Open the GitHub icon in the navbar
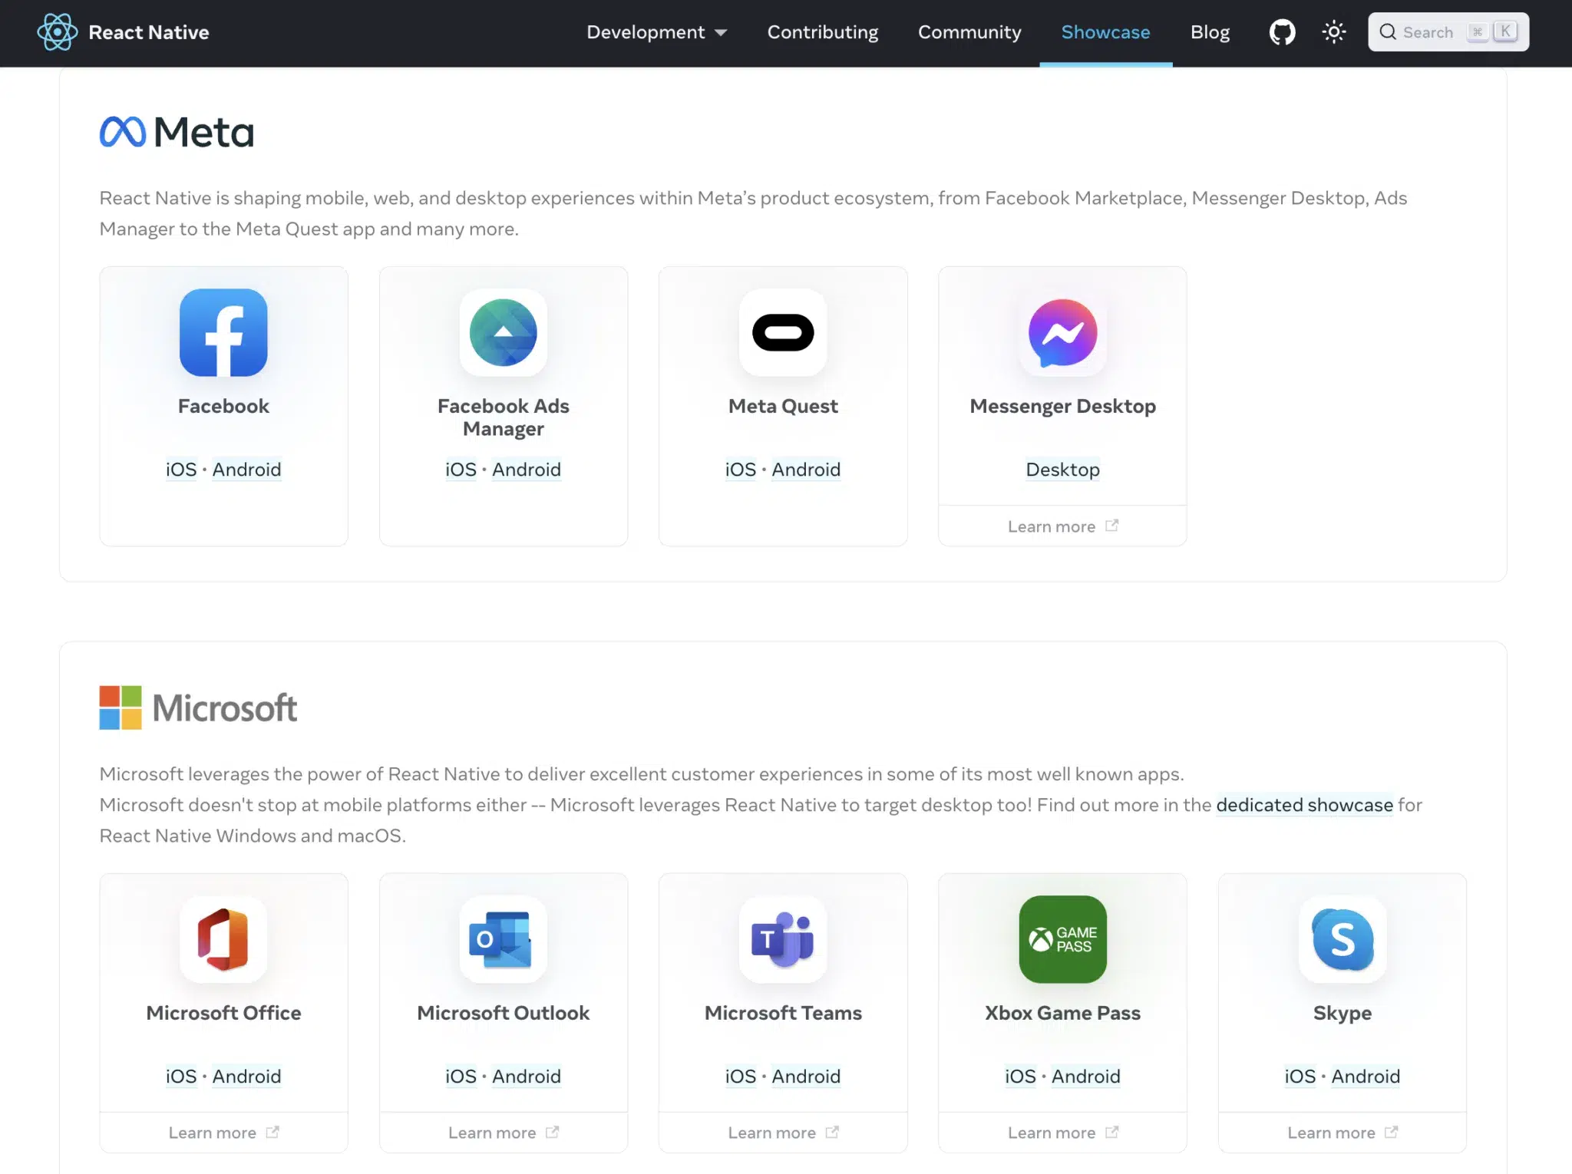The width and height of the screenshot is (1572, 1174). [1282, 31]
